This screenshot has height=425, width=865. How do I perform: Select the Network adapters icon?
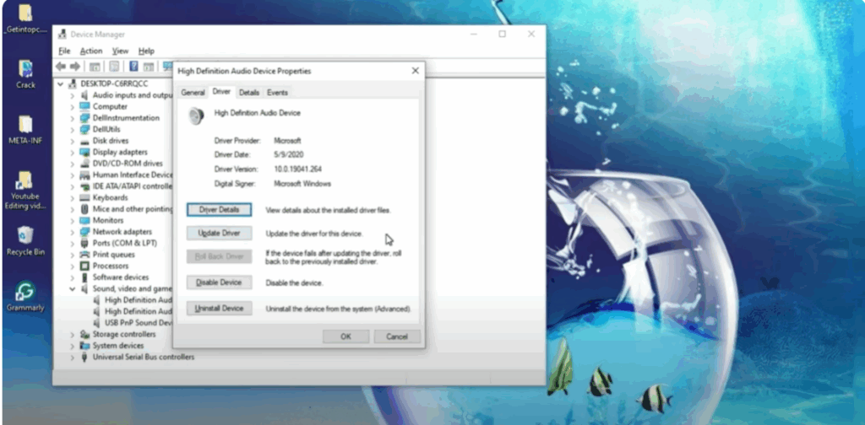[84, 232]
